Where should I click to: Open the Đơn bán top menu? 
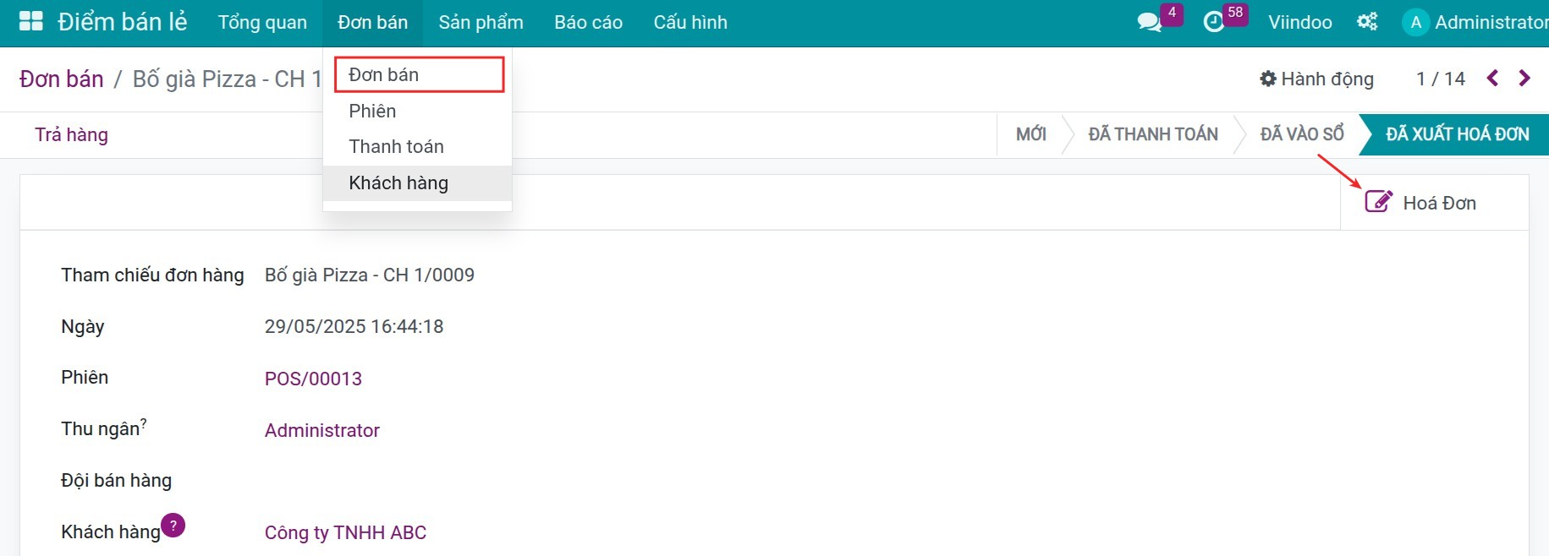[x=372, y=23]
